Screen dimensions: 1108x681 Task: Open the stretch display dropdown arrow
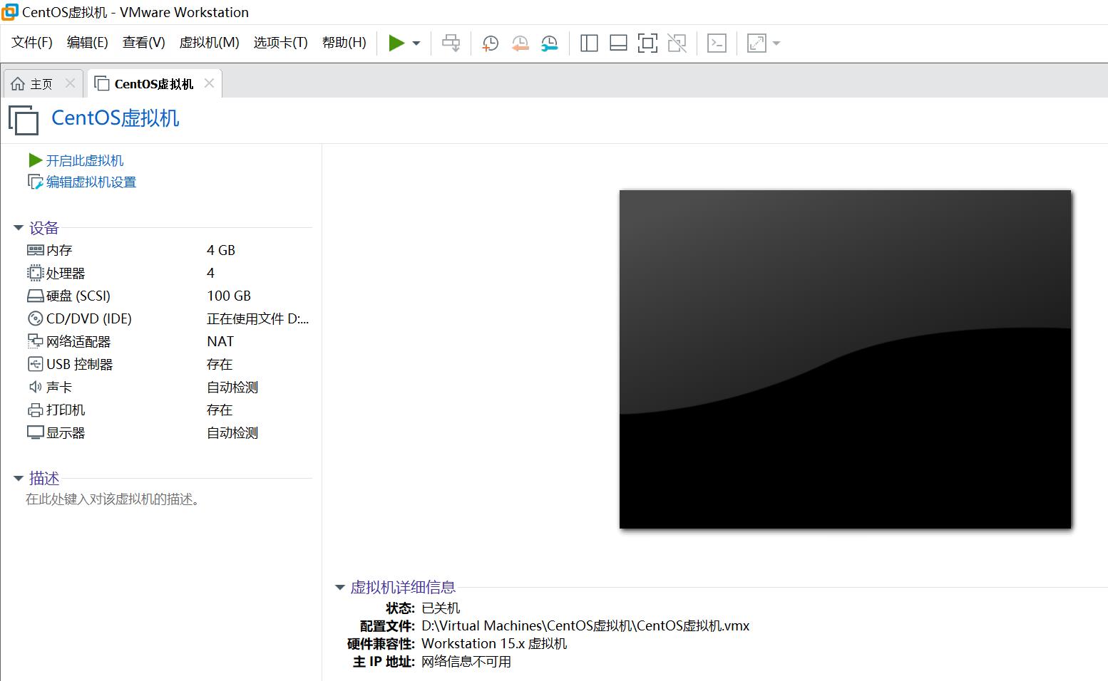coord(776,43)
